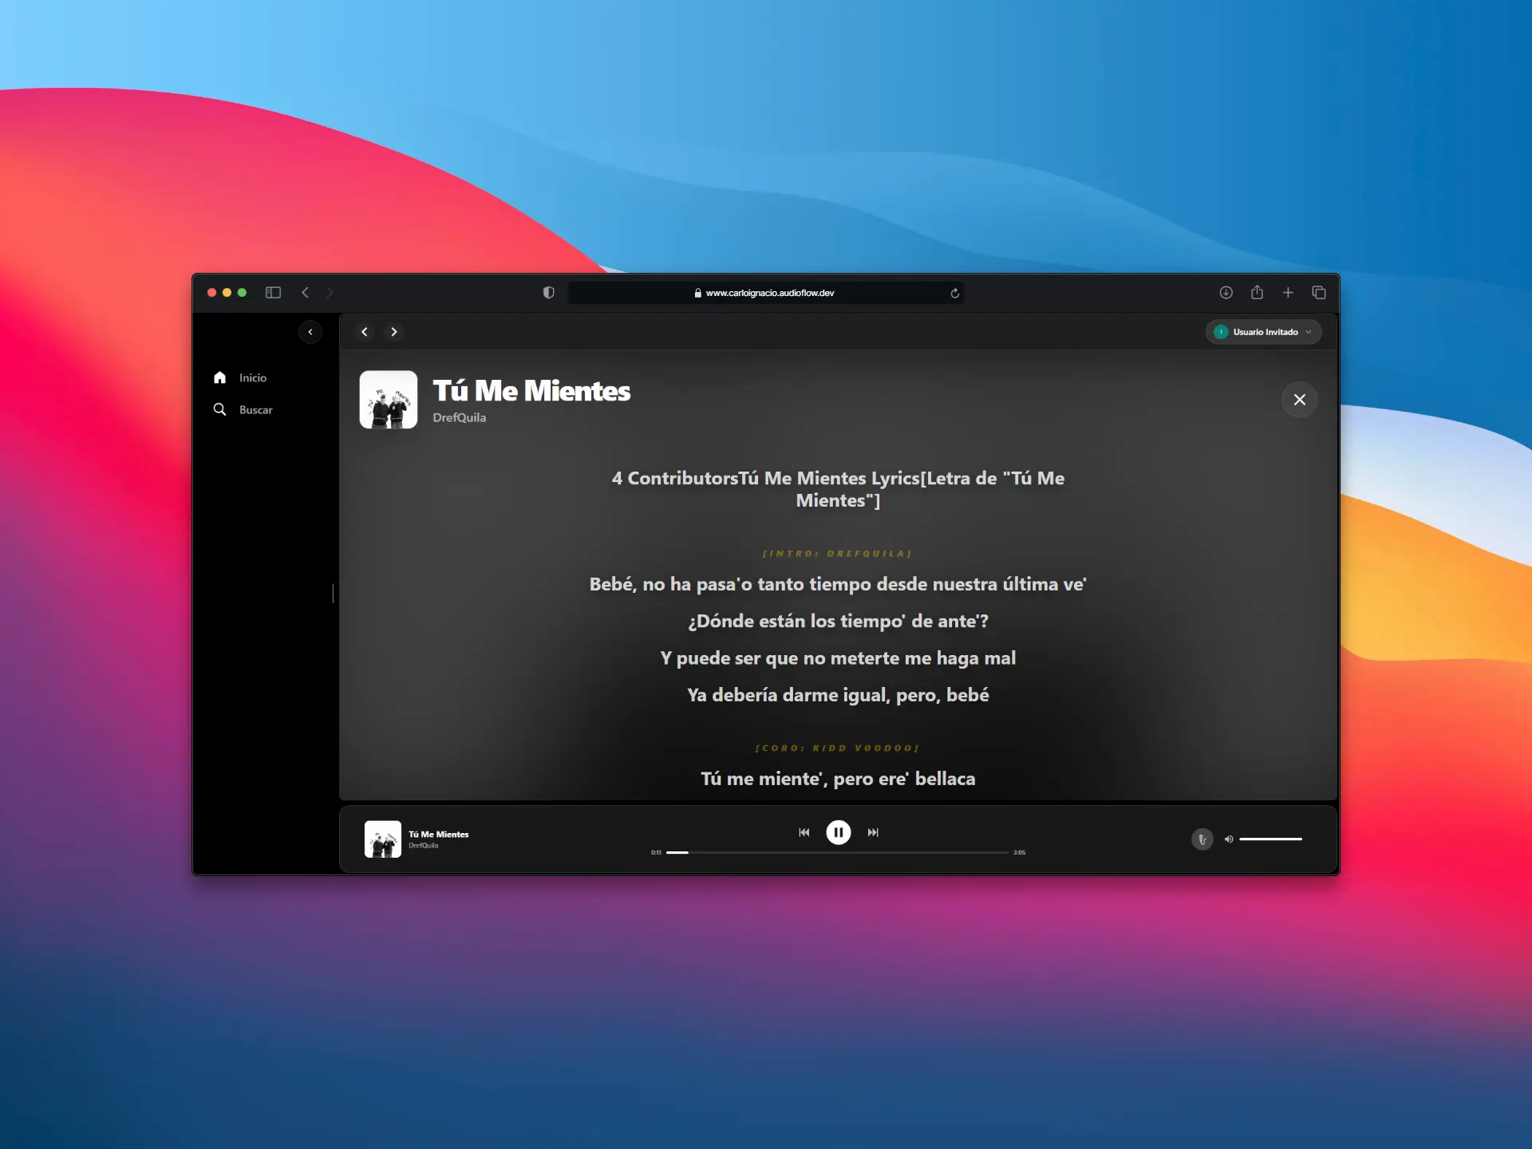Click lyric line "Bebé, no ha pasa'o tanto tiempo"
Image resolution: width=1532 pixels, height=1149 pixels.
point(838,584)
